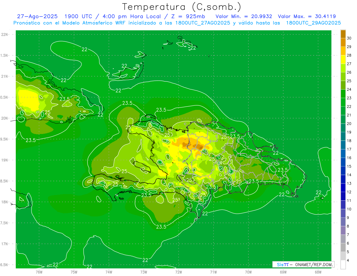Click the "Temperatura (C,somb.)" map title
The image size is (357, 276).
click(x=182, y=7)
